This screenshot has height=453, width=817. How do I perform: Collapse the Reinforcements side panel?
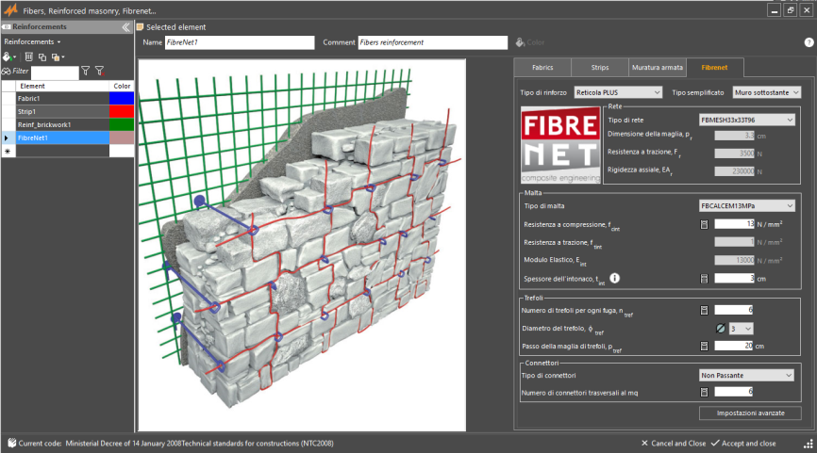tap(125, 27)
